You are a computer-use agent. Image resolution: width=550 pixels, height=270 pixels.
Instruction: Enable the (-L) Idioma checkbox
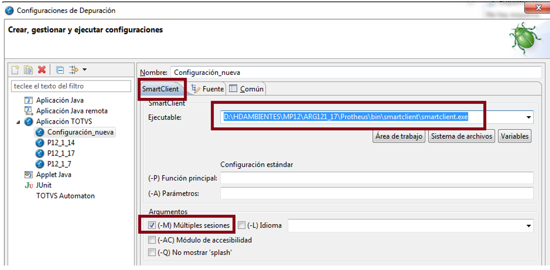(x=241, y=225)
